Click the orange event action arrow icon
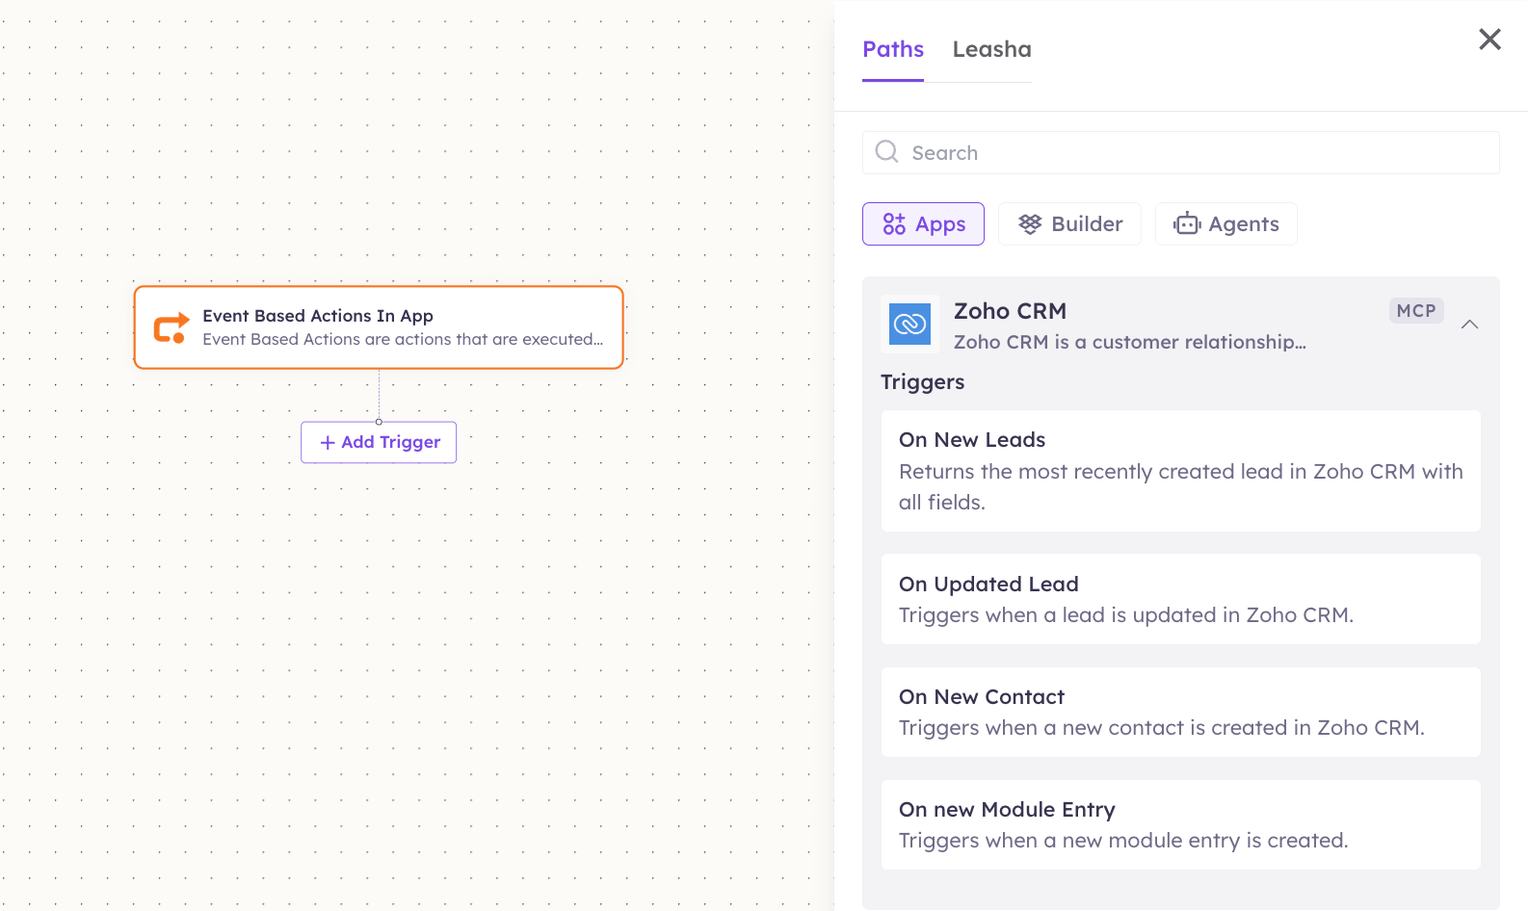The image size is (1528, 911). point(171,327)
